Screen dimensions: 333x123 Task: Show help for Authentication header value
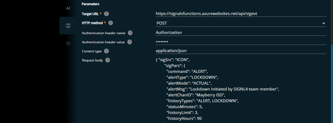tap(130, 42)
